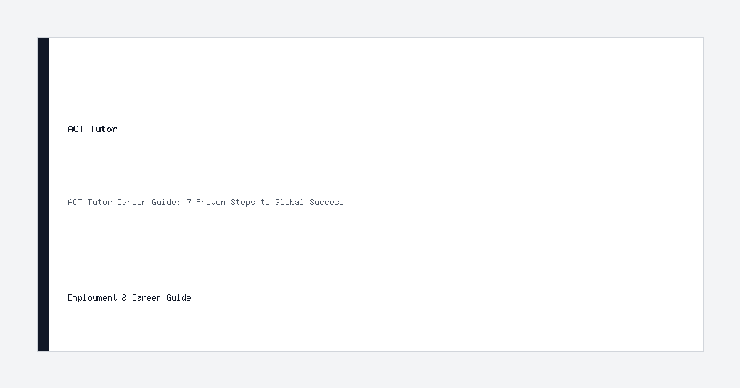This screenshot has height=388, width=740.
Task: Click the ampersand in the category label
Action: (x=125, y=297)
